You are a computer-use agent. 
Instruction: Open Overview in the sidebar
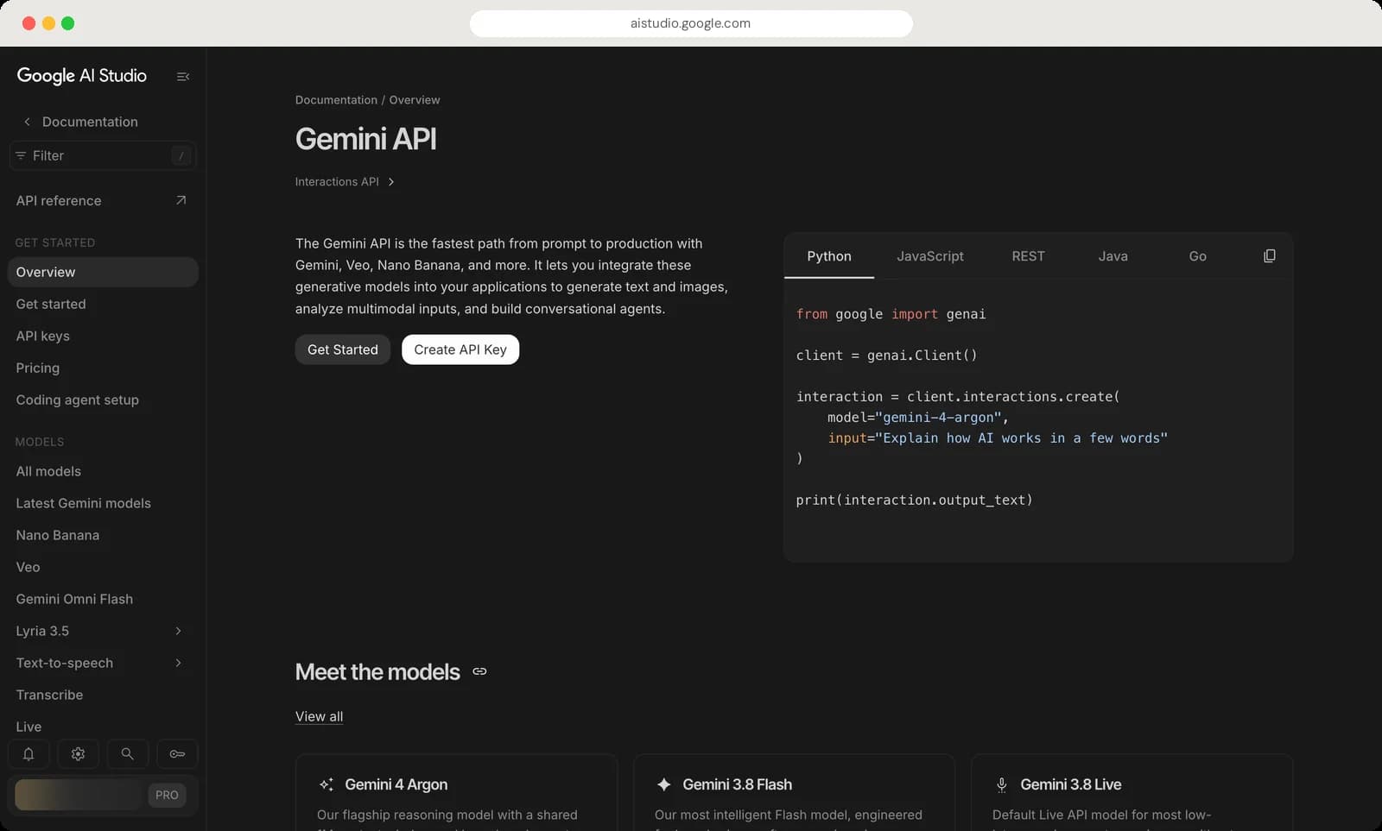(x=103, y=272)
